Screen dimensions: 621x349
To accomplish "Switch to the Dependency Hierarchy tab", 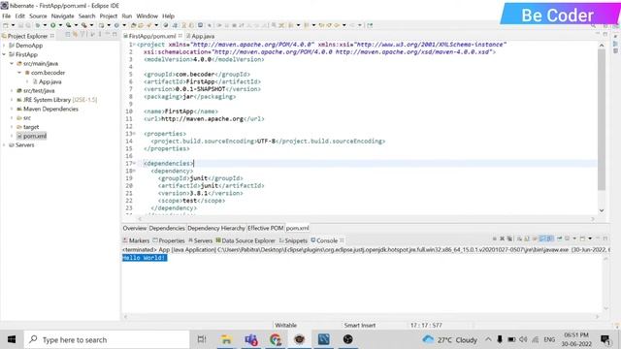I will [215, 229].
